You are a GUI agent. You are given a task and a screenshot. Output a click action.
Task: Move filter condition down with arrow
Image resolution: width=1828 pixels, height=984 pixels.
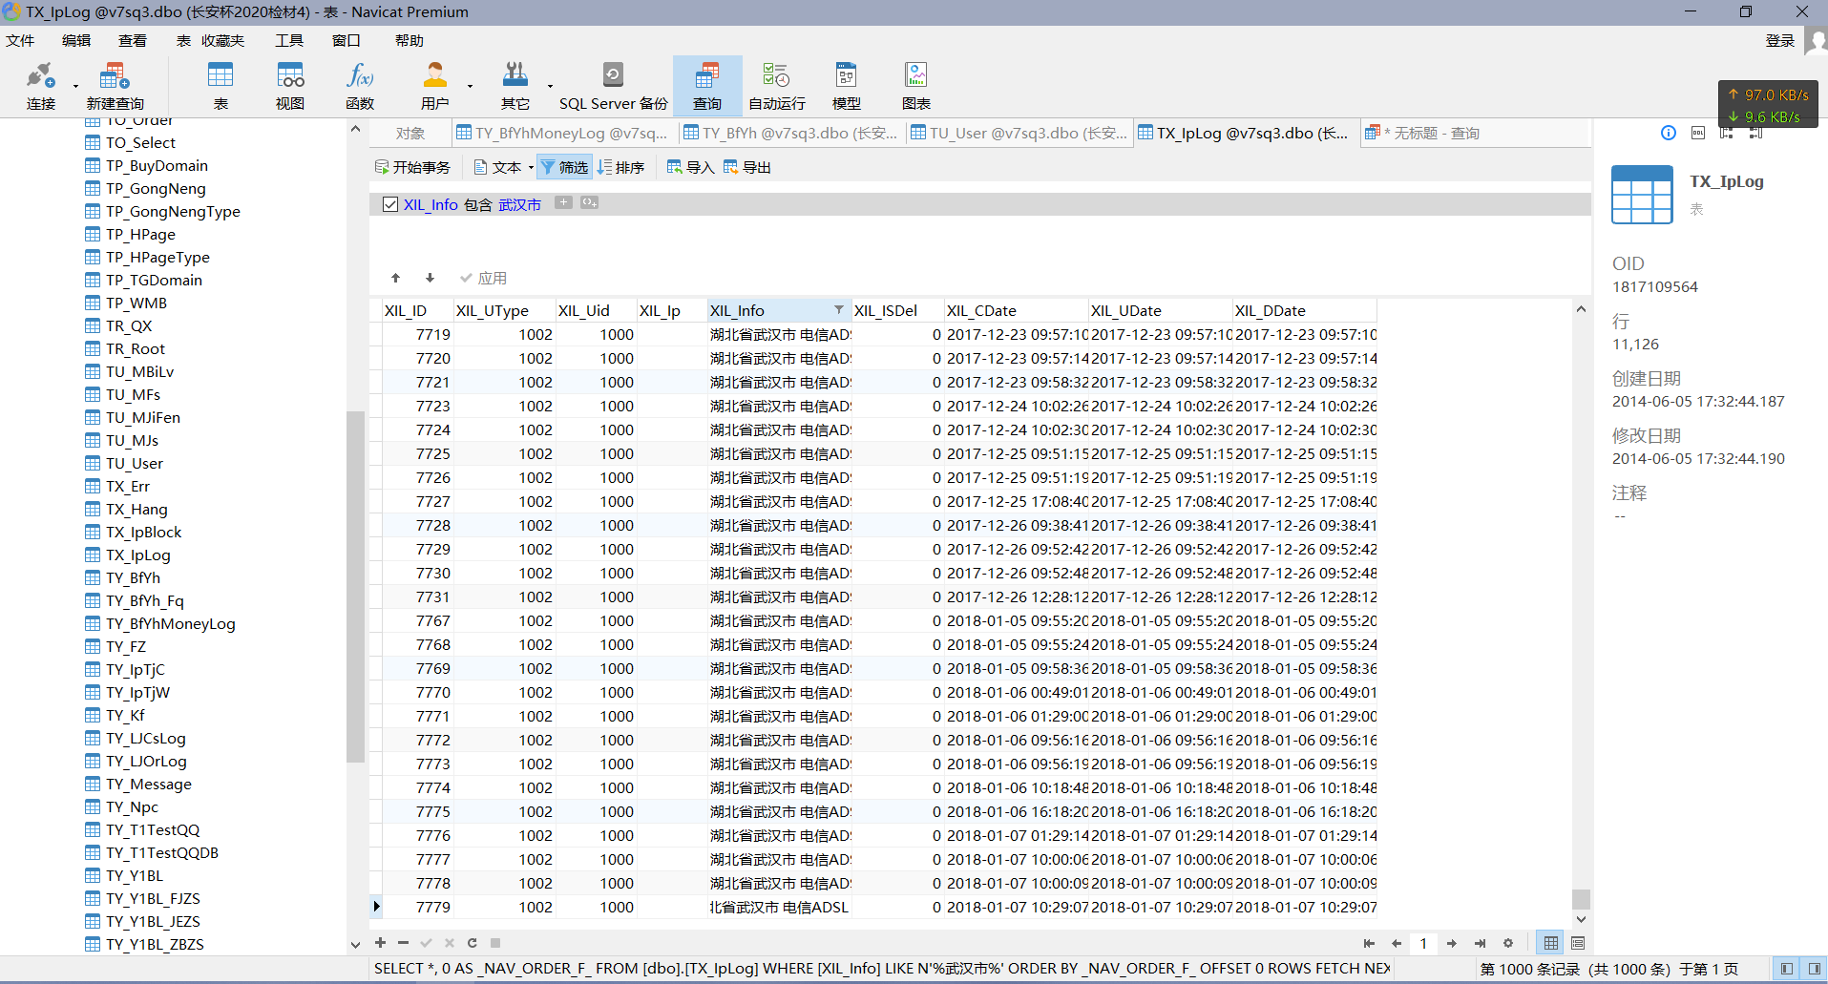(430, 278)
